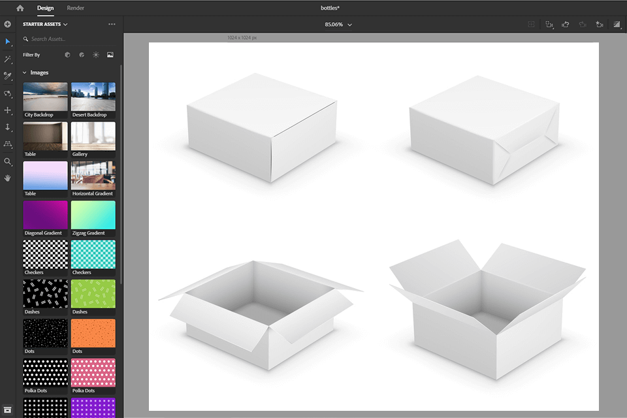Collapse the Images section

tap(25, 72)
